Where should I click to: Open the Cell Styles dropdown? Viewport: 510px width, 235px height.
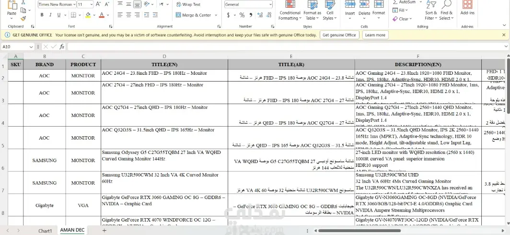pyautogui.click(x=330, y=11)
